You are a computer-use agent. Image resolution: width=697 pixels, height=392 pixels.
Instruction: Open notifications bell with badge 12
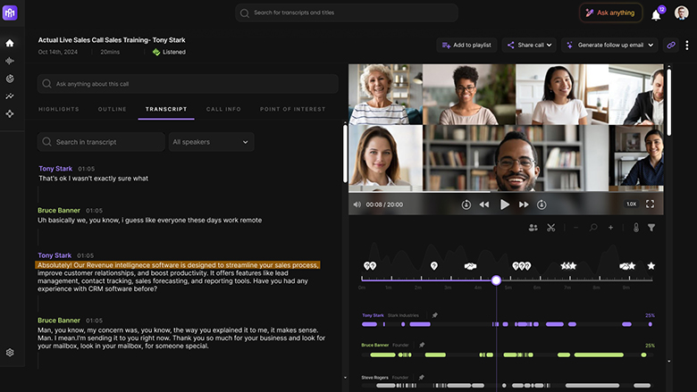[x=656, y=15]
